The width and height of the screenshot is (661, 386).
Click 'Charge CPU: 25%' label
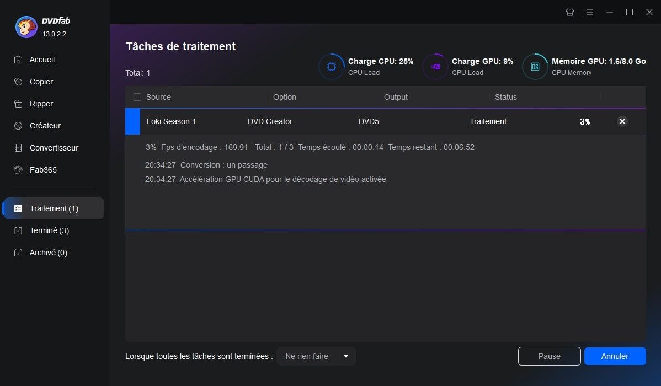click(x=381, y=61)
